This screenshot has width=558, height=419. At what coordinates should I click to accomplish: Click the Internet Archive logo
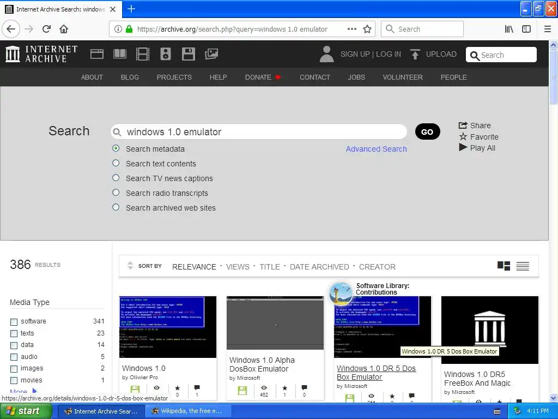click(x=41, y=54)
